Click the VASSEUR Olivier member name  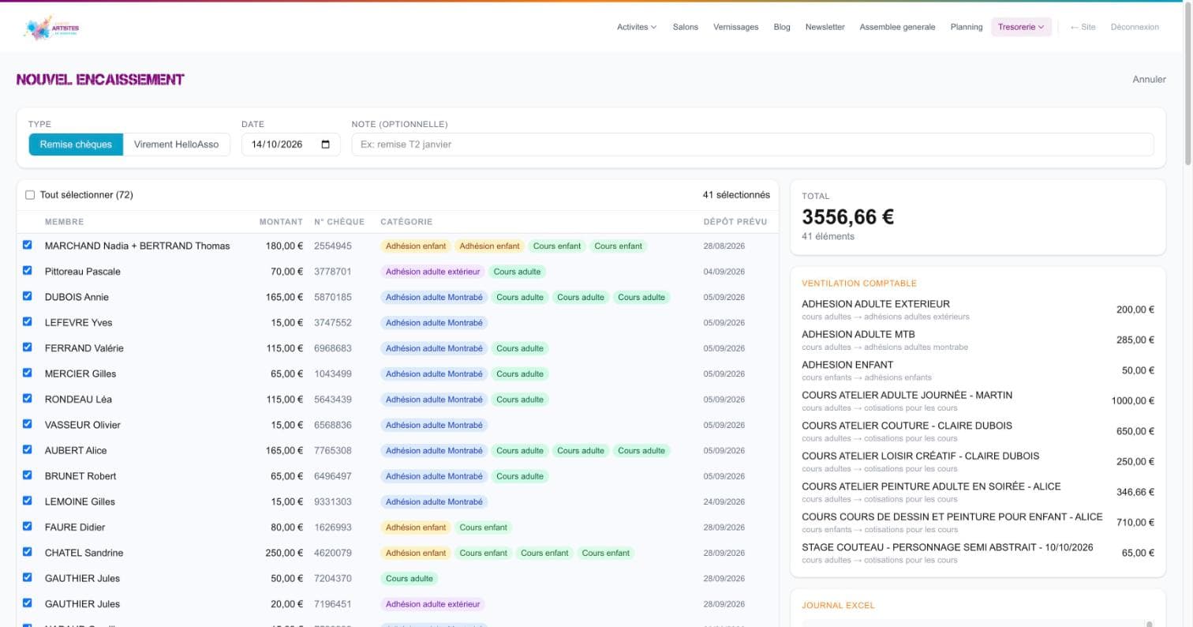click(x=83, y=425)
